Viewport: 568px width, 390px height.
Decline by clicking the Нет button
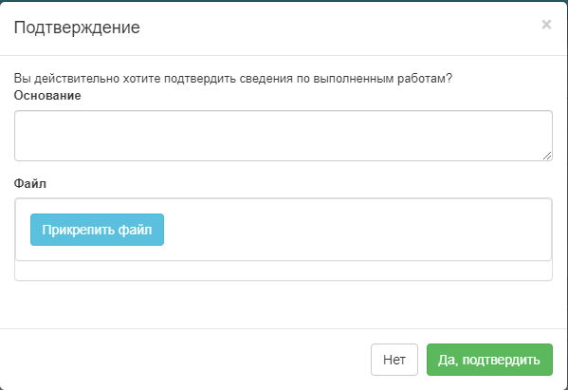point(394,360)
